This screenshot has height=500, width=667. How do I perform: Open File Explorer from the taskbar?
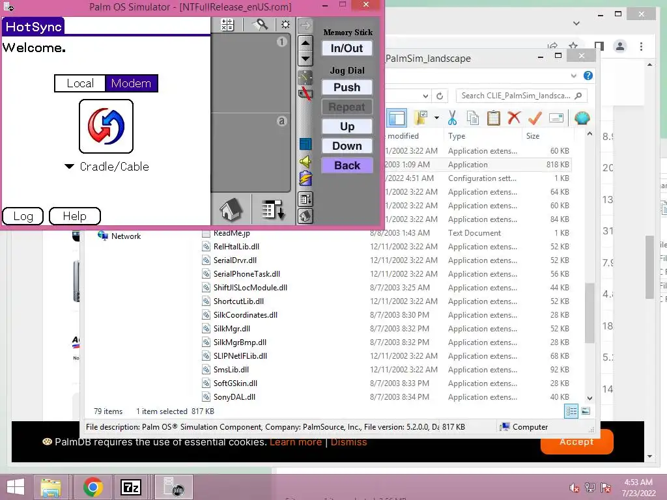click(x=51, y=487)
